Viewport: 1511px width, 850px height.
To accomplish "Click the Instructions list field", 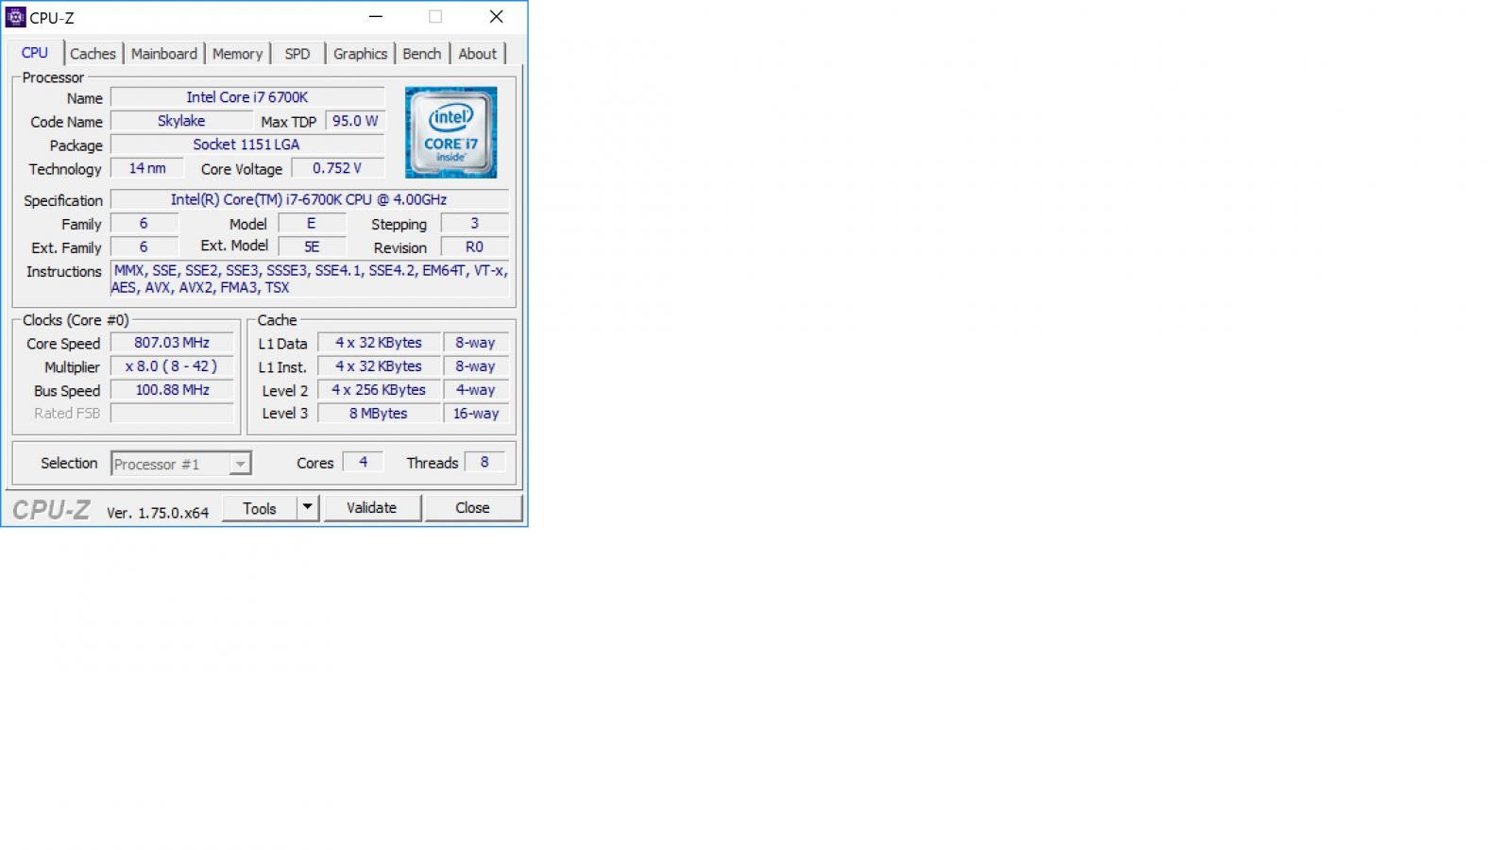I will pos(310,279).
